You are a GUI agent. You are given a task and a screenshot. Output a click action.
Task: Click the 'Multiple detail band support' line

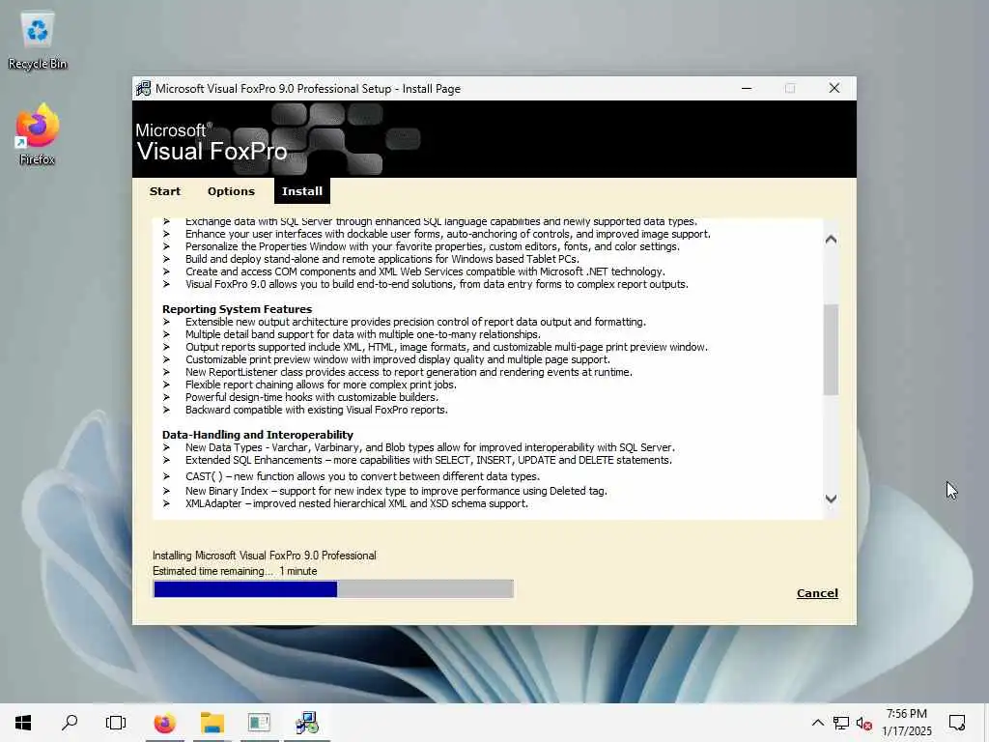click(x=363, y=334)
